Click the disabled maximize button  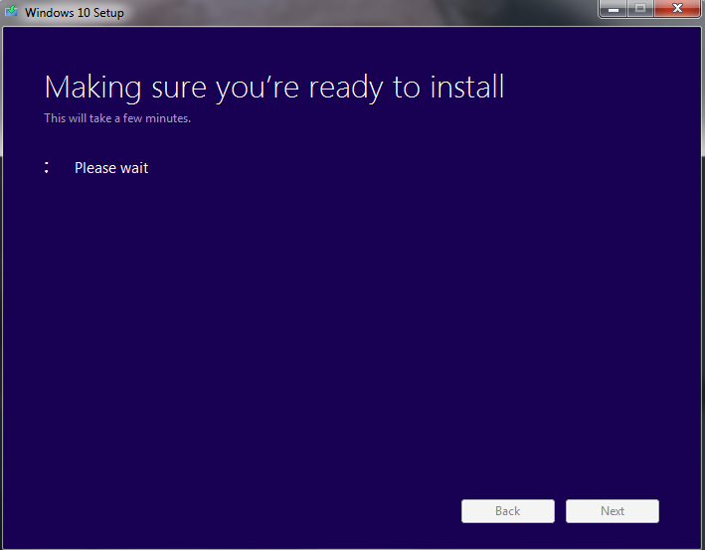point(640,9)
